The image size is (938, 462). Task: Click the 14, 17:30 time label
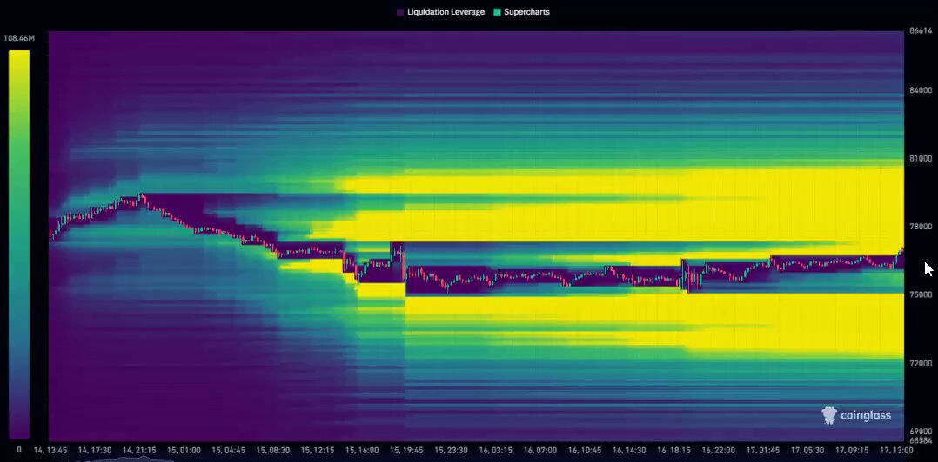95,450
